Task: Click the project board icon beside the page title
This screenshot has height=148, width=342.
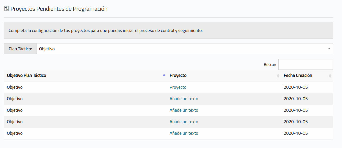Action: pos(7,9)
